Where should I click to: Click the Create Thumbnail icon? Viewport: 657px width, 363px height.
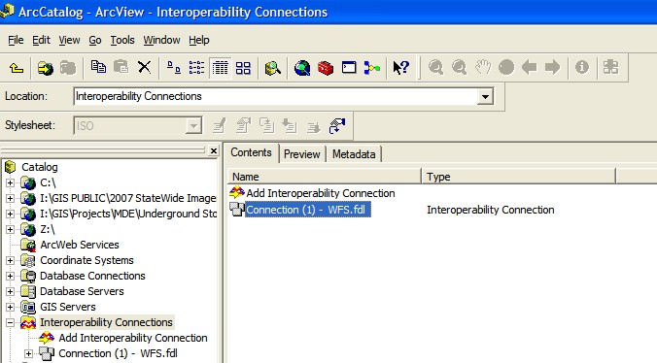pyautogui.click(x=610, y=67)
